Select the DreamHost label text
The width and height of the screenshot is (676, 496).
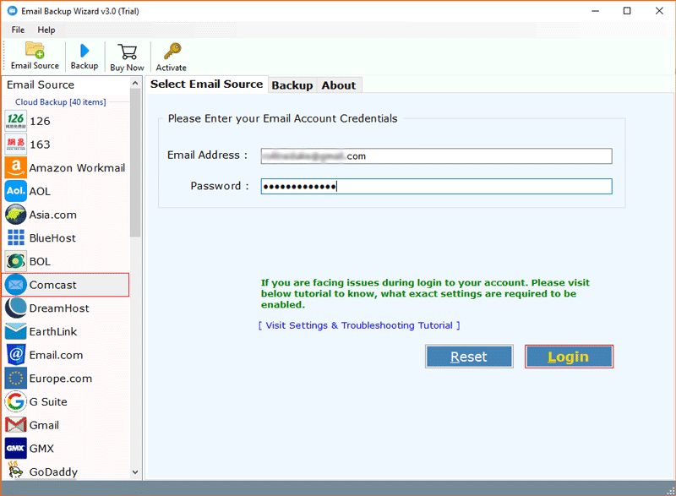(59, 308)
